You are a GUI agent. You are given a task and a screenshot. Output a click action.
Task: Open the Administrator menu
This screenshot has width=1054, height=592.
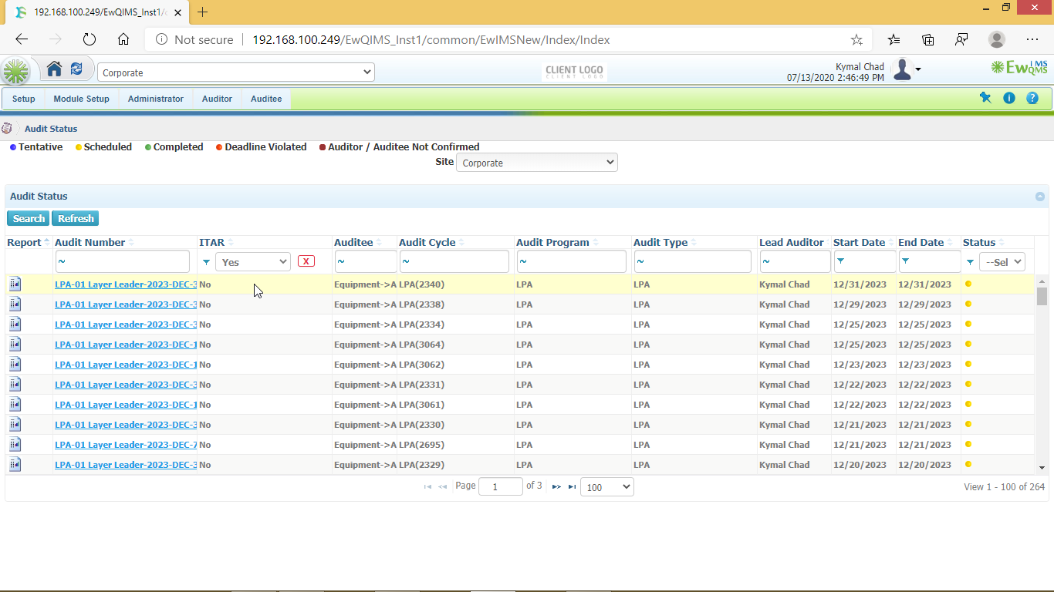pos(156,99)
